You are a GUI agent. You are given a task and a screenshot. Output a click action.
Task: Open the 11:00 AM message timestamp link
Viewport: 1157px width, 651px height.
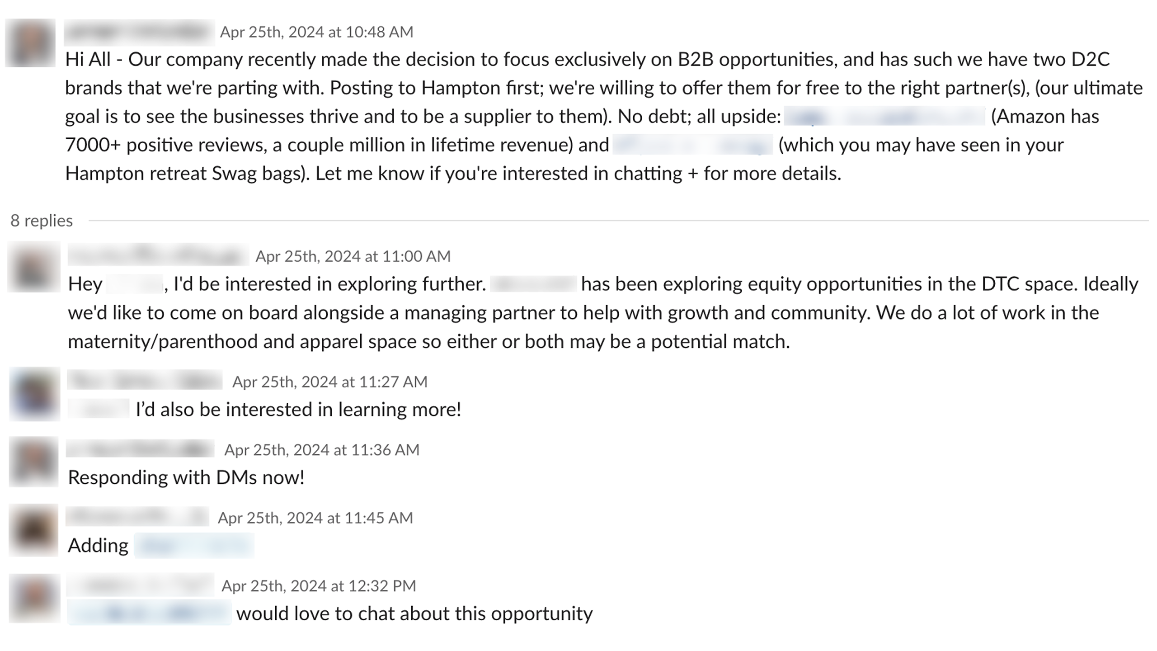[x=353, y=256]
